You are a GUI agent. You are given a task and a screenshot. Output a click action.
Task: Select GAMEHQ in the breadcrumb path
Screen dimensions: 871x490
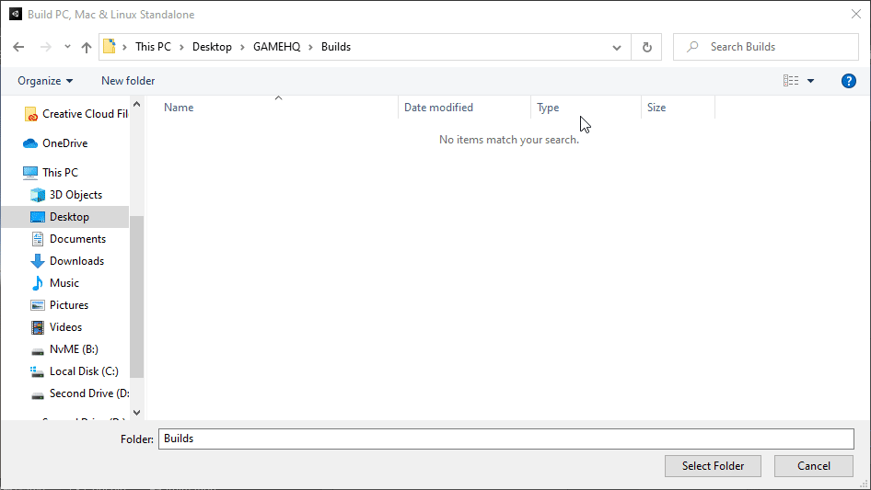coord(276,47)
